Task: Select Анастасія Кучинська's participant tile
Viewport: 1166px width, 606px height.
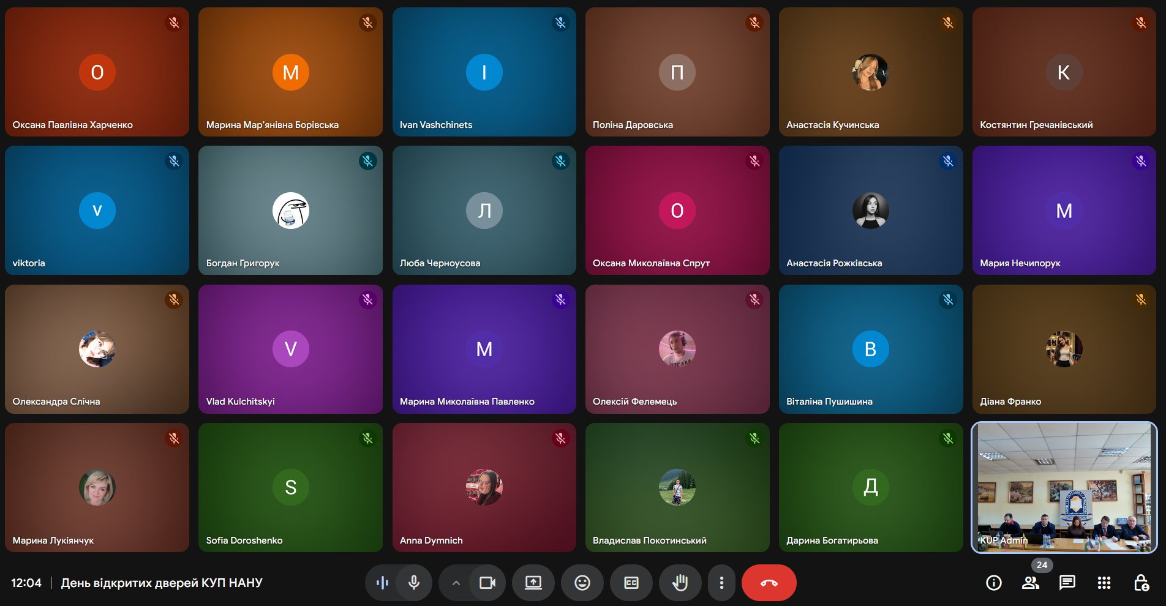Action: pos(870,72)
